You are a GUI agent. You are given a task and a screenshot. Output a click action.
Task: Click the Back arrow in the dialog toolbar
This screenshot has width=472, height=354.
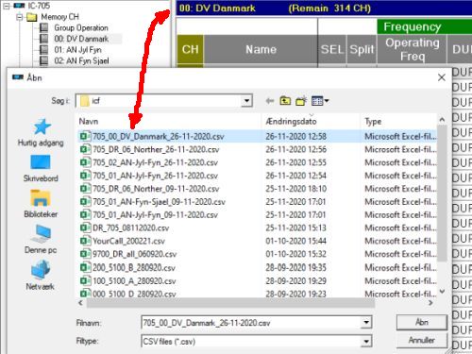269,101
